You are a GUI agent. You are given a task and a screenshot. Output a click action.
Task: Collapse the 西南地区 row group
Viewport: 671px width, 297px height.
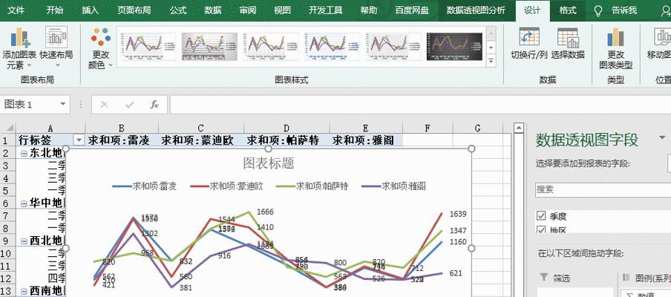24,292
